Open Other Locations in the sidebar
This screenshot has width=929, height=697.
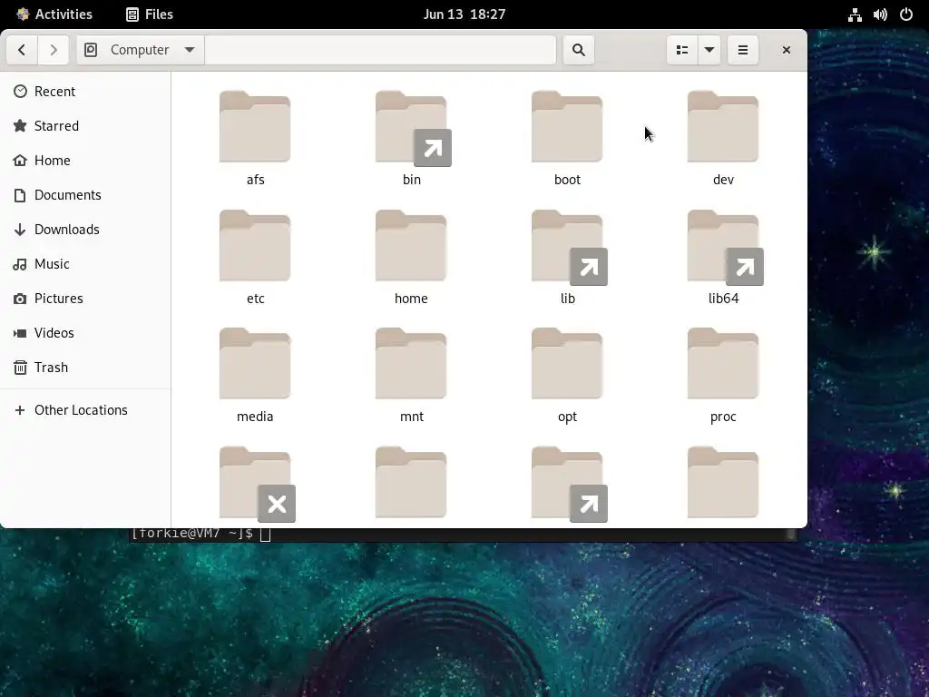(x=85, y=410)
